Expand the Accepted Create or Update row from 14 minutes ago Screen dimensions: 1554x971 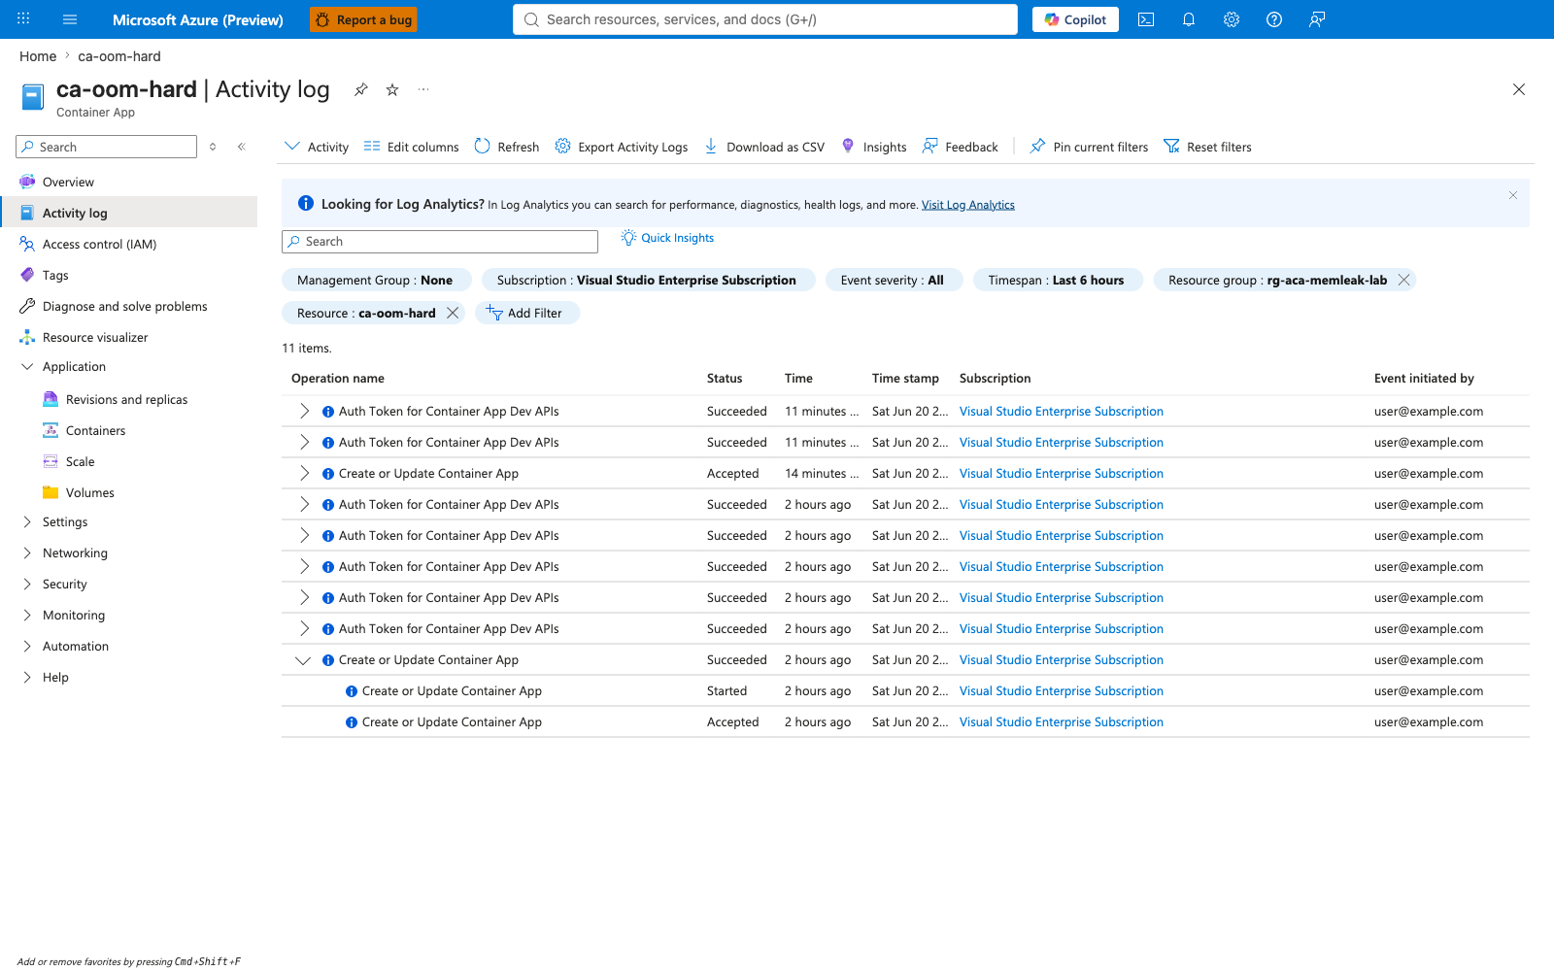304,474
